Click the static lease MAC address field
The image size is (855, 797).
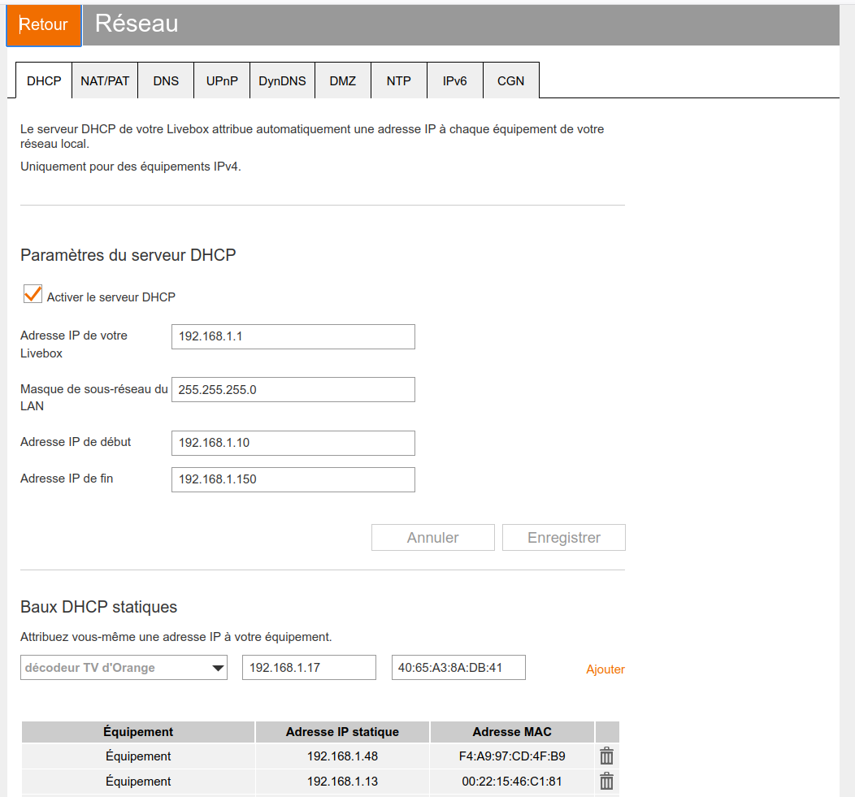[458, 668]
